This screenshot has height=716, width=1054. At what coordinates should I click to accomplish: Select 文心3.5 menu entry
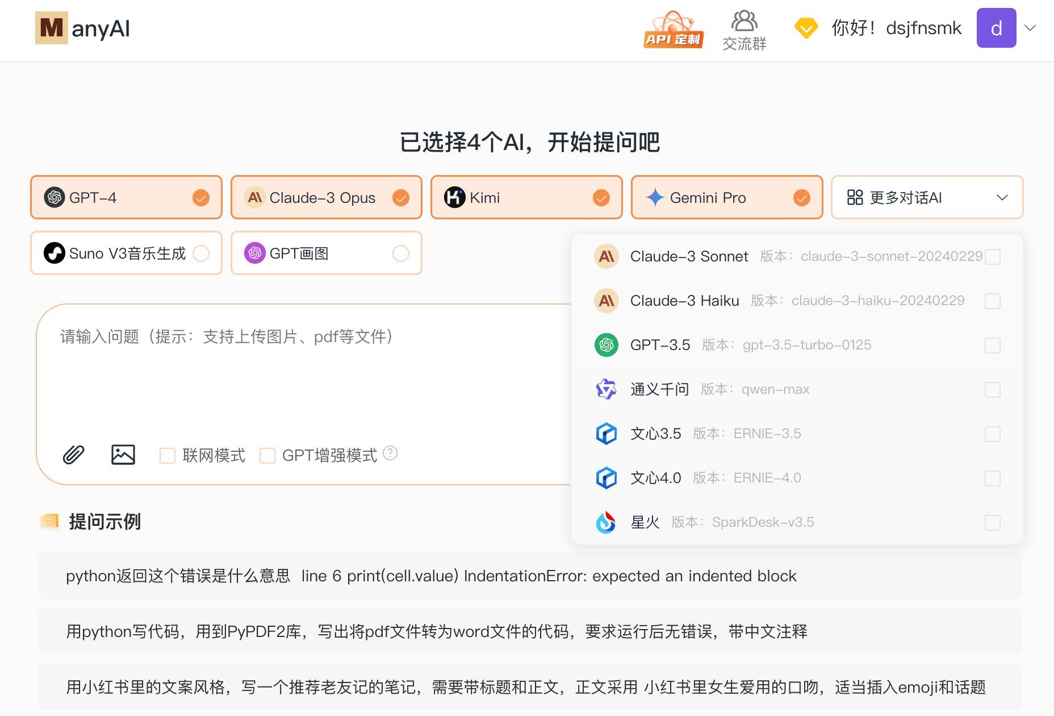797,434
